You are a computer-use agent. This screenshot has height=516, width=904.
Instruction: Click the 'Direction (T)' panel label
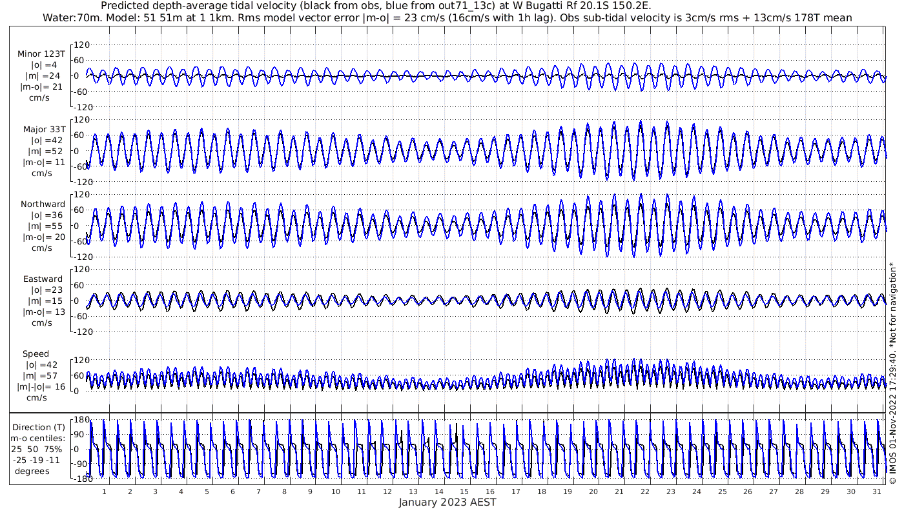[39, 427]
